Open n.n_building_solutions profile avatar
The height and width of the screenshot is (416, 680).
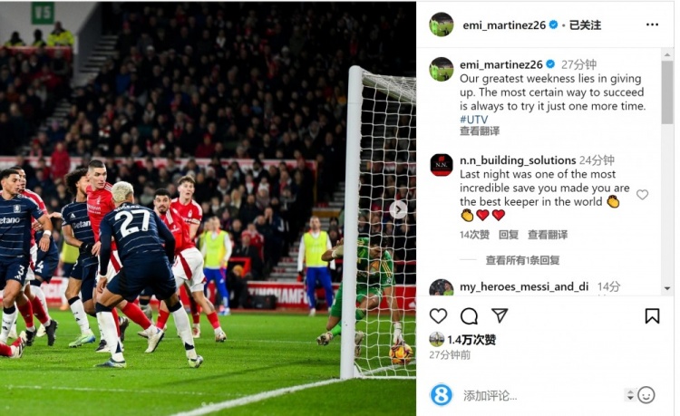tap(442, 165)
